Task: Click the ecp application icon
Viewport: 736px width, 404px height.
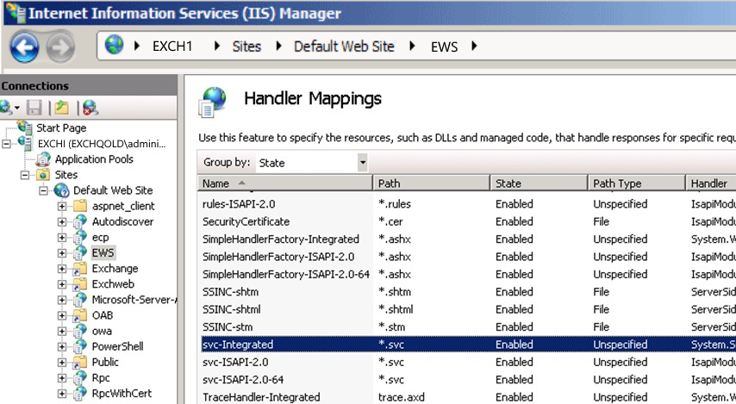Action: (x=80, y=237)
